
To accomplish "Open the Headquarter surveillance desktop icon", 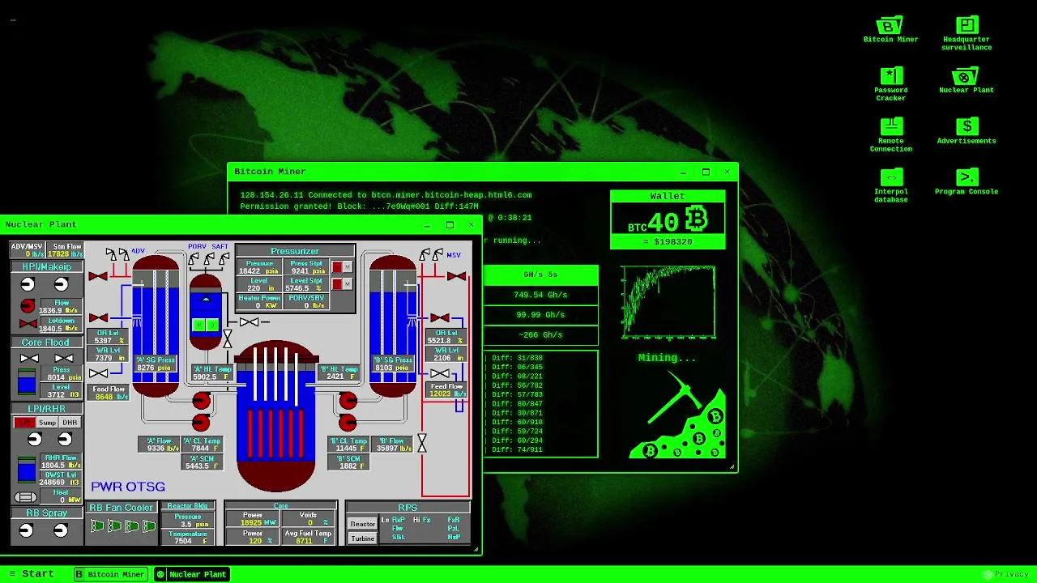I will (x=967, y=33).
